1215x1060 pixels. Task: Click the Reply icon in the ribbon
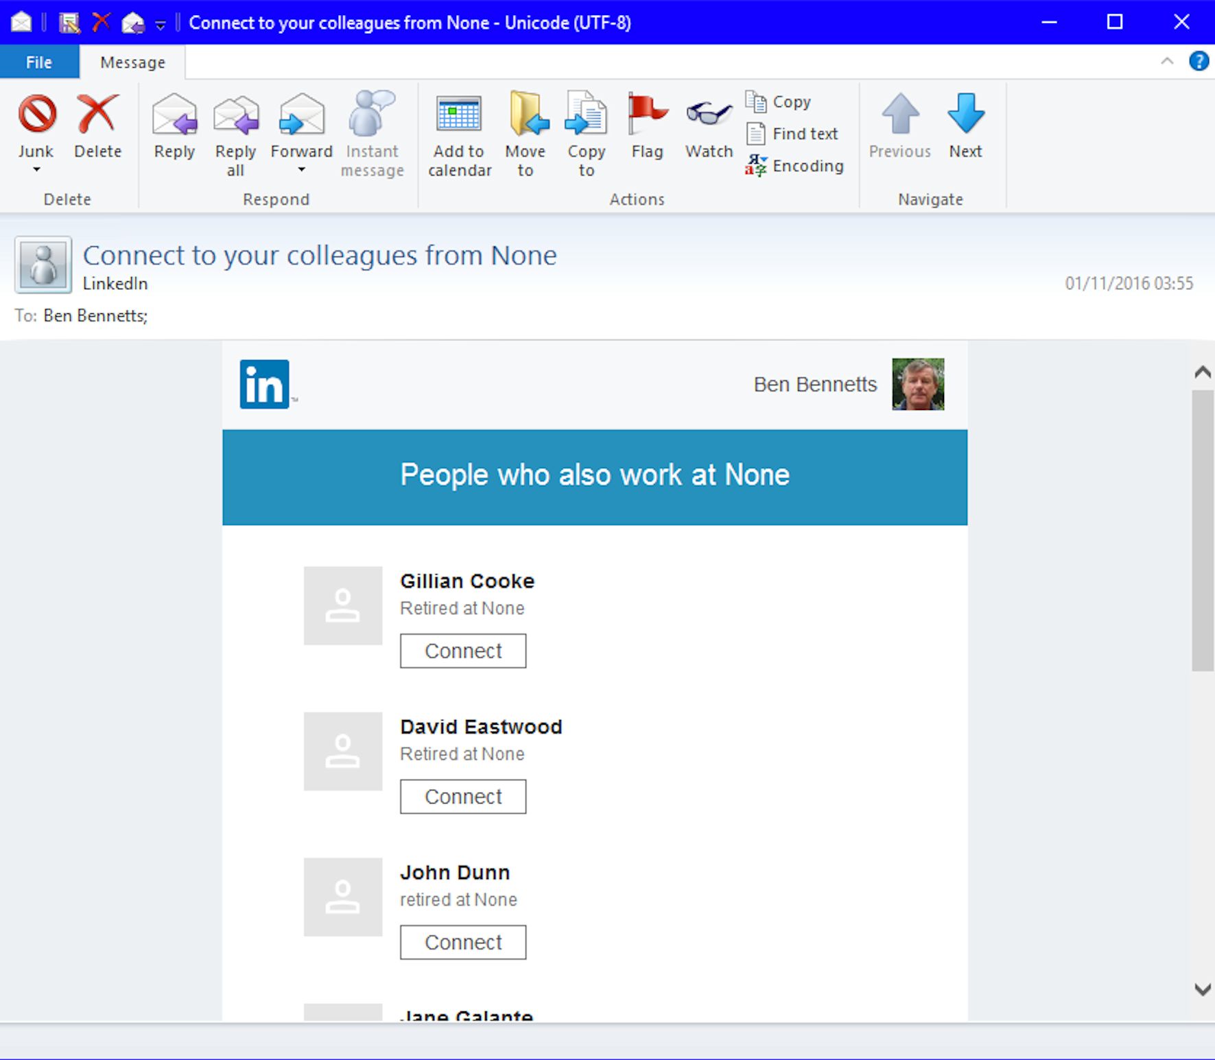174,115
